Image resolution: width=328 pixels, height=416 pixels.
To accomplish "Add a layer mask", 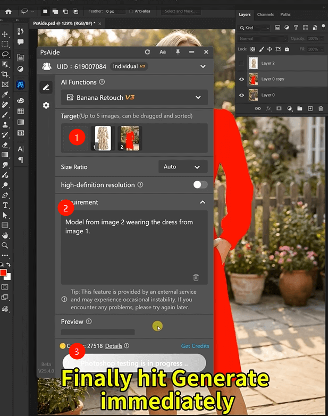I will pos(279,108).
